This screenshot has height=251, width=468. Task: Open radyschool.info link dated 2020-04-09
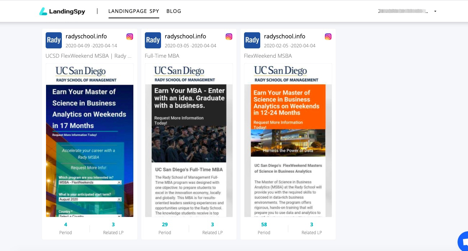click(x=86, y=36)
